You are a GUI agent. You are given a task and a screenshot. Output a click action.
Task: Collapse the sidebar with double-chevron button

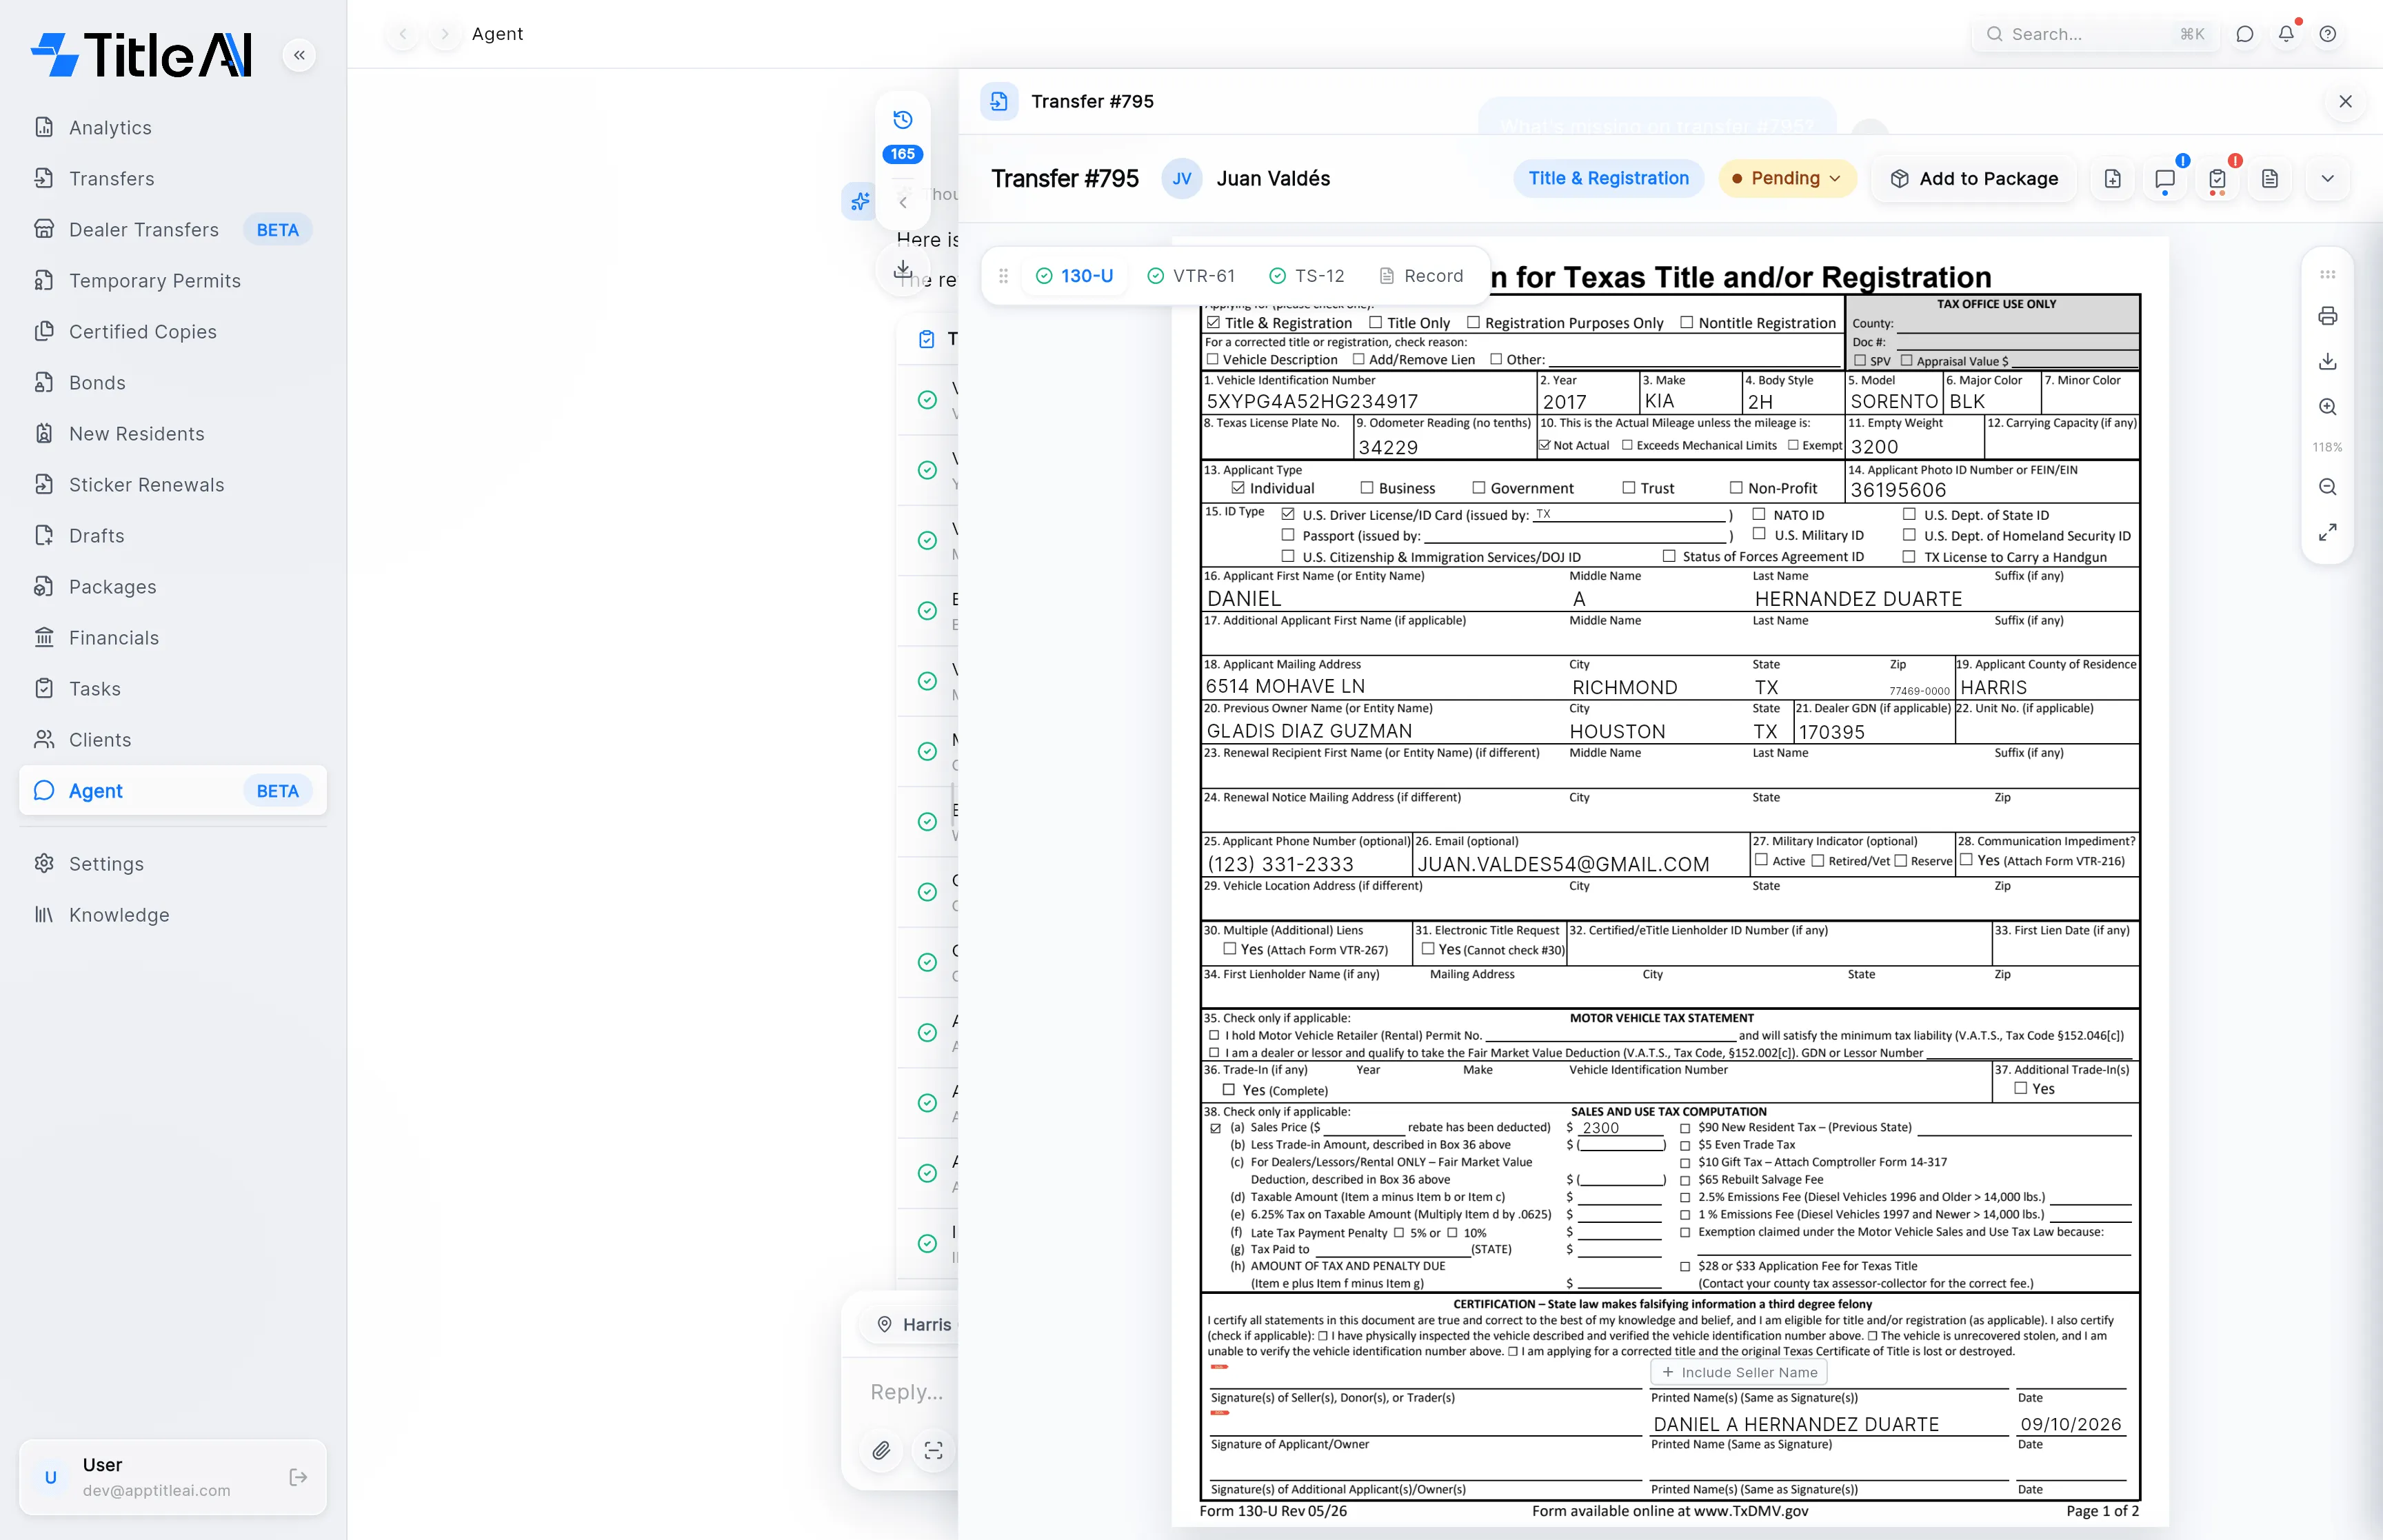(x=299, y=55)
